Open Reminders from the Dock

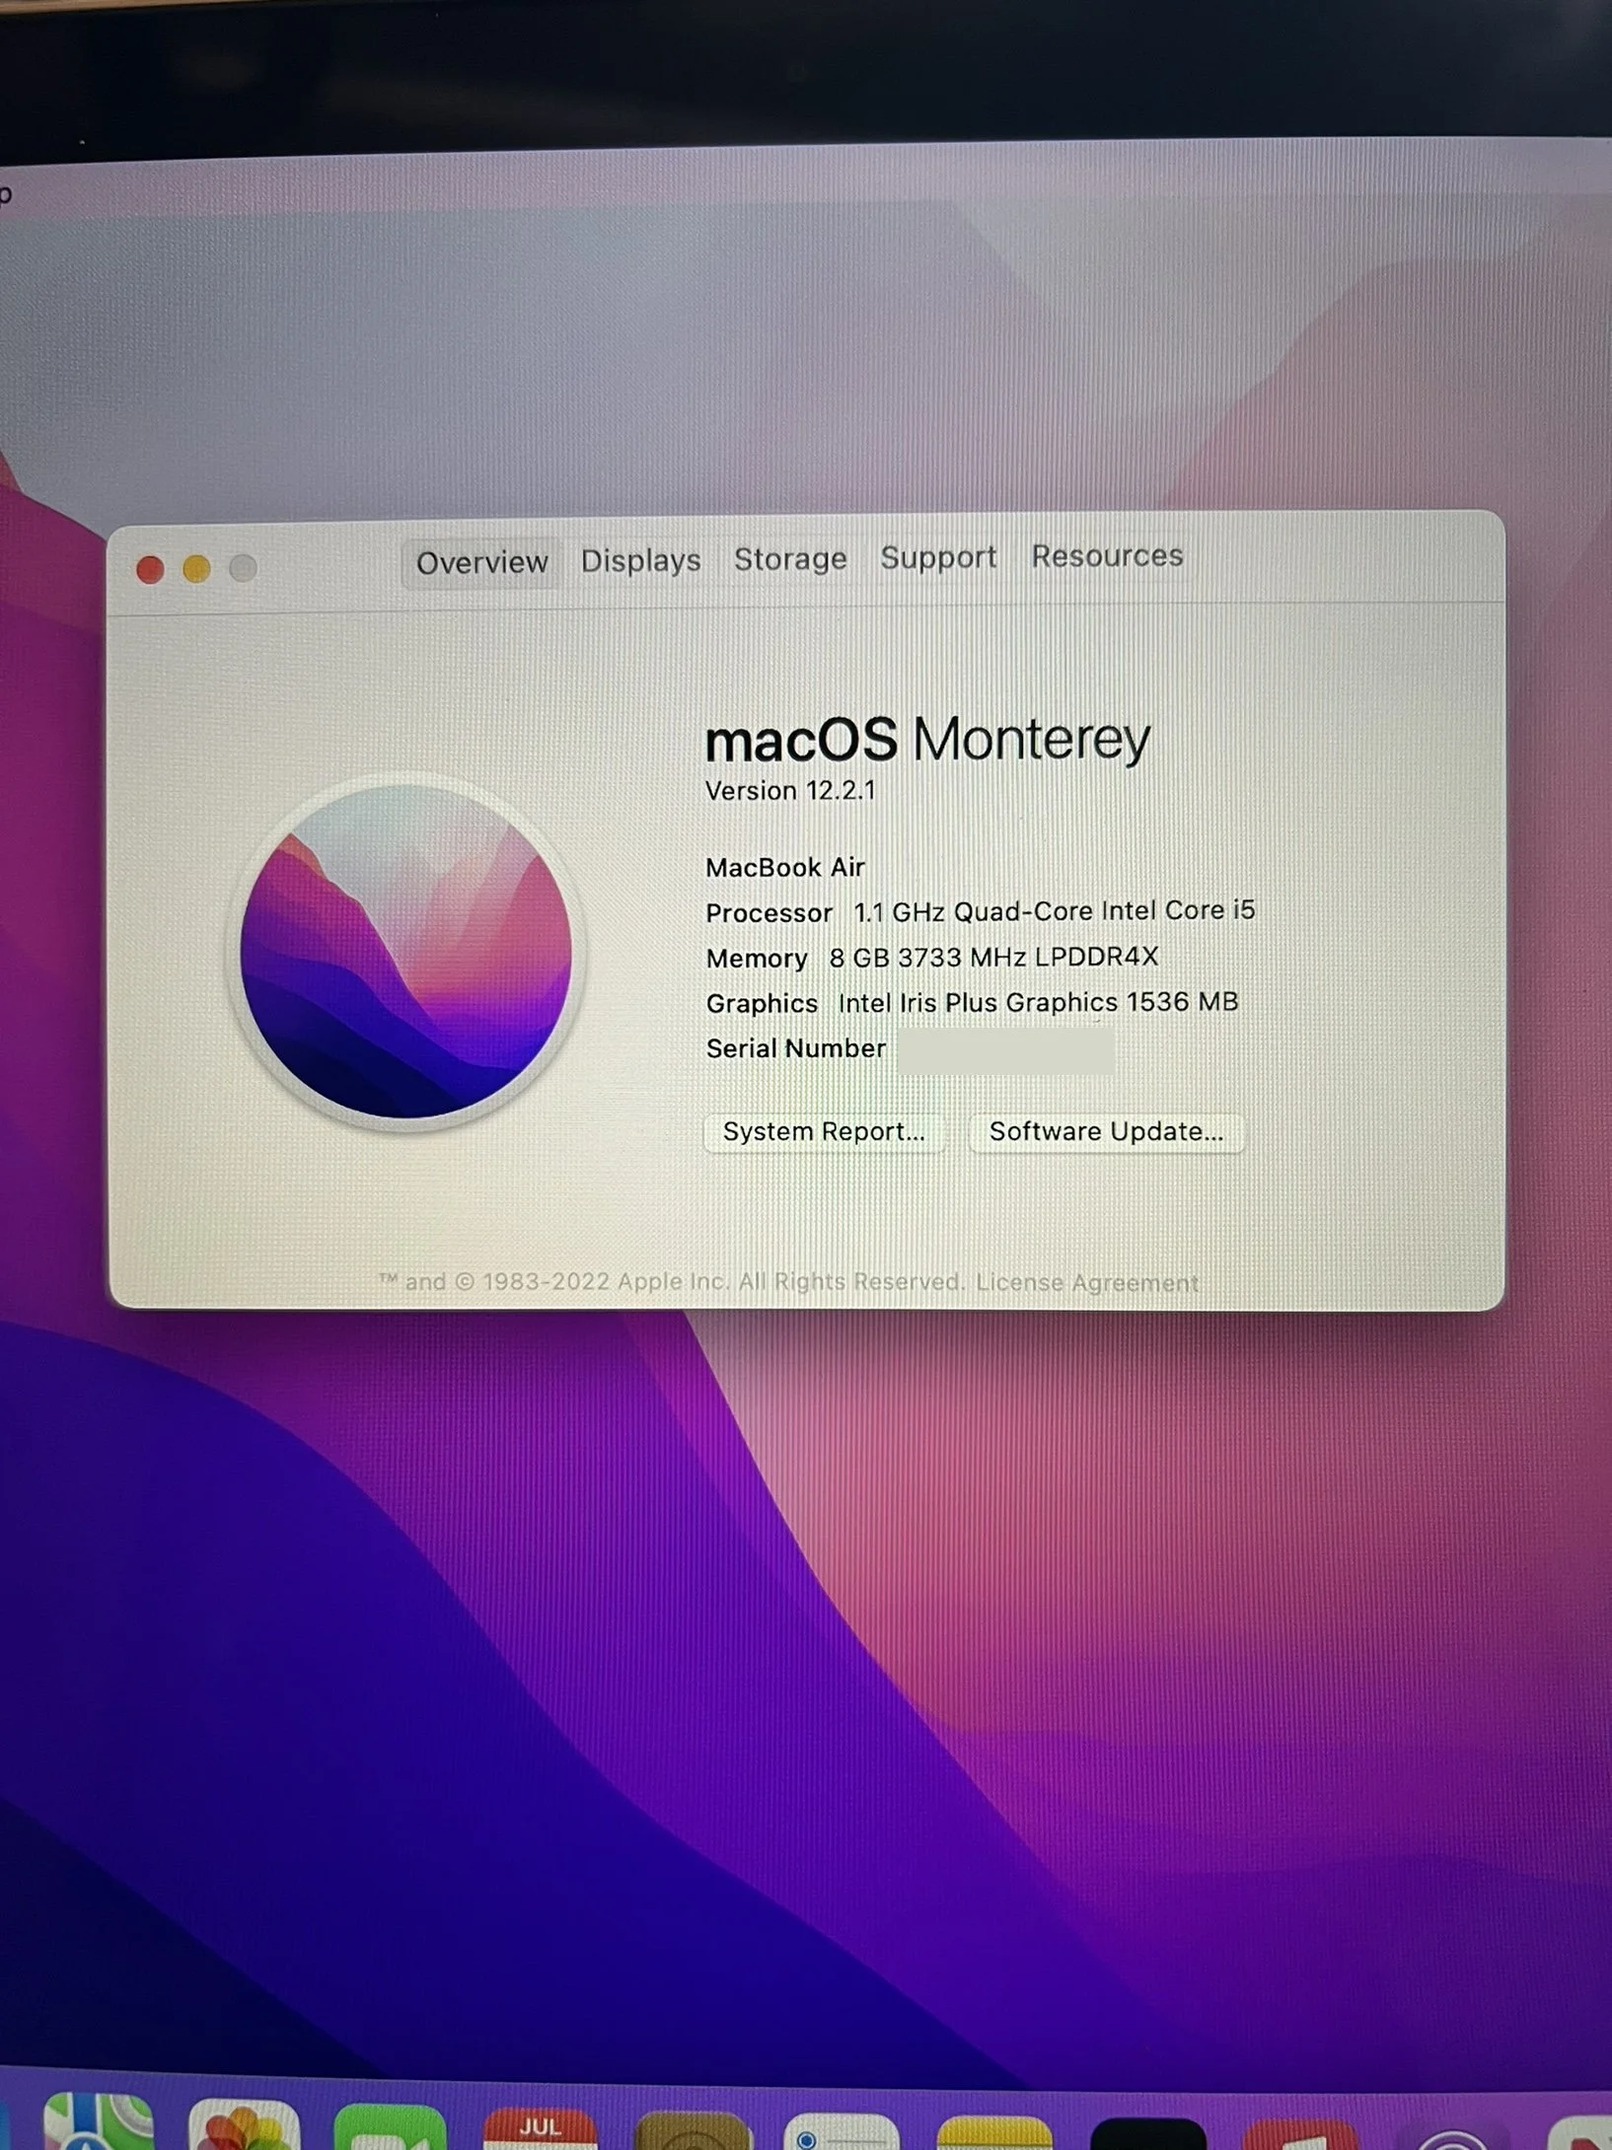coord(842,2132)
